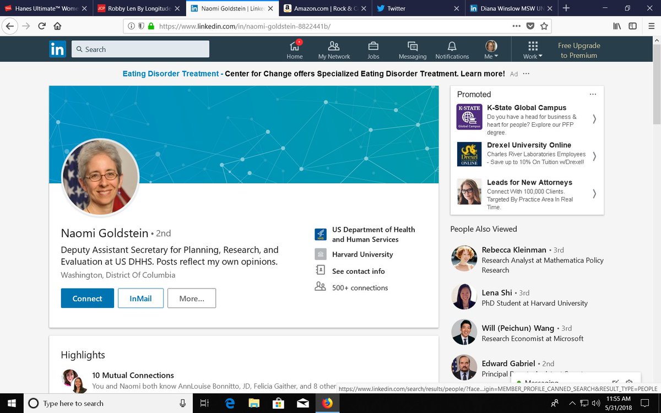Switch to Hanes Ultimate tab
This screenshot has height=413, width=661.
(46, 8)
